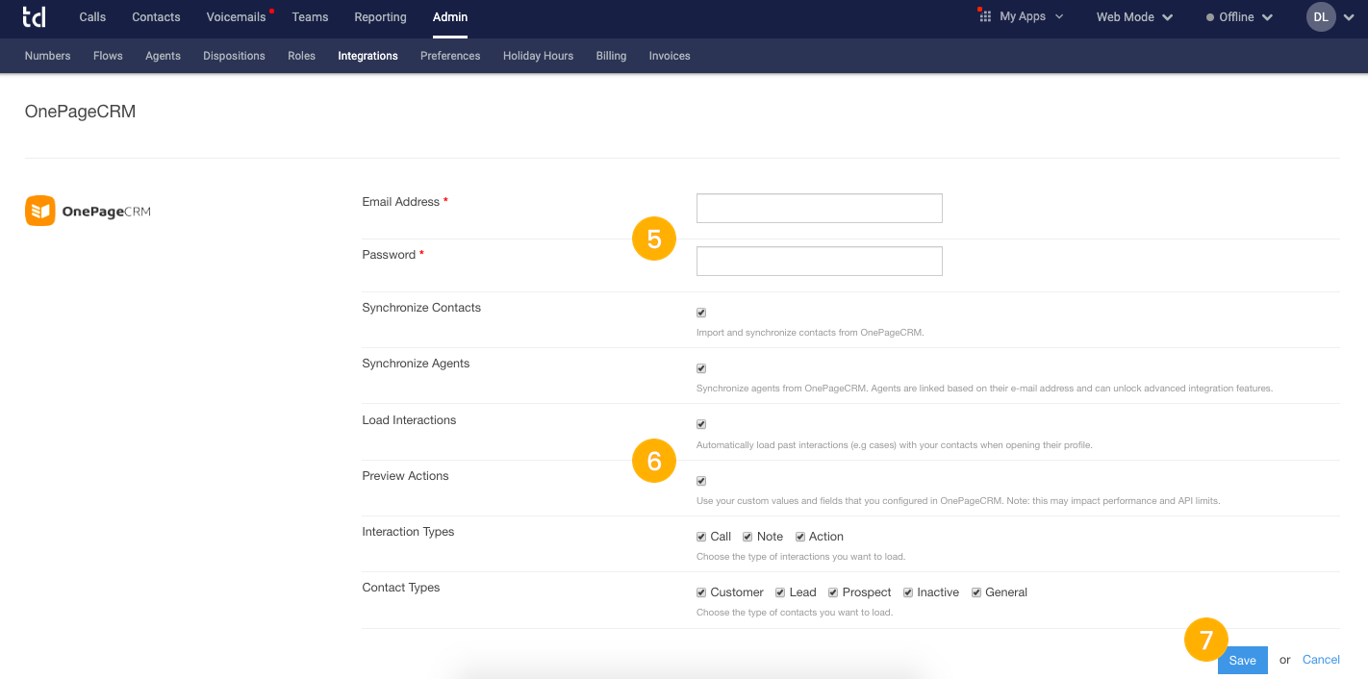This screenshot has height=679, width=1368.
Task: Click 'Choose the type of contacts' help text
Action: tap(795, 613)
